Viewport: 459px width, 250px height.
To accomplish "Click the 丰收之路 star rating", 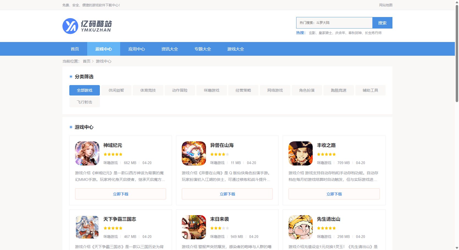I will pyautogui.click(x=326, y=154).
